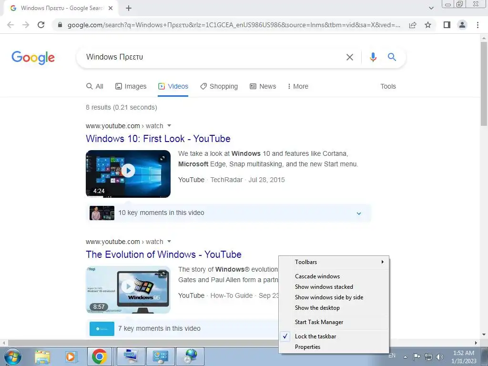Open the globe with clock taskbar icon
488x366 pixels.
pyautogui.click(x=191, y=356)
